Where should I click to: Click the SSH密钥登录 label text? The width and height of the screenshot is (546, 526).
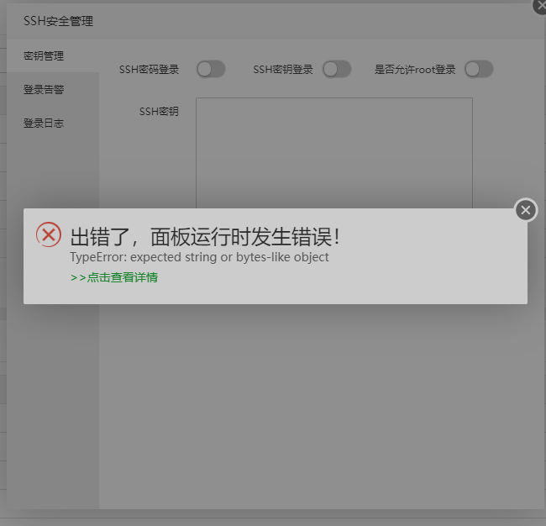click(x=283, y=69)
